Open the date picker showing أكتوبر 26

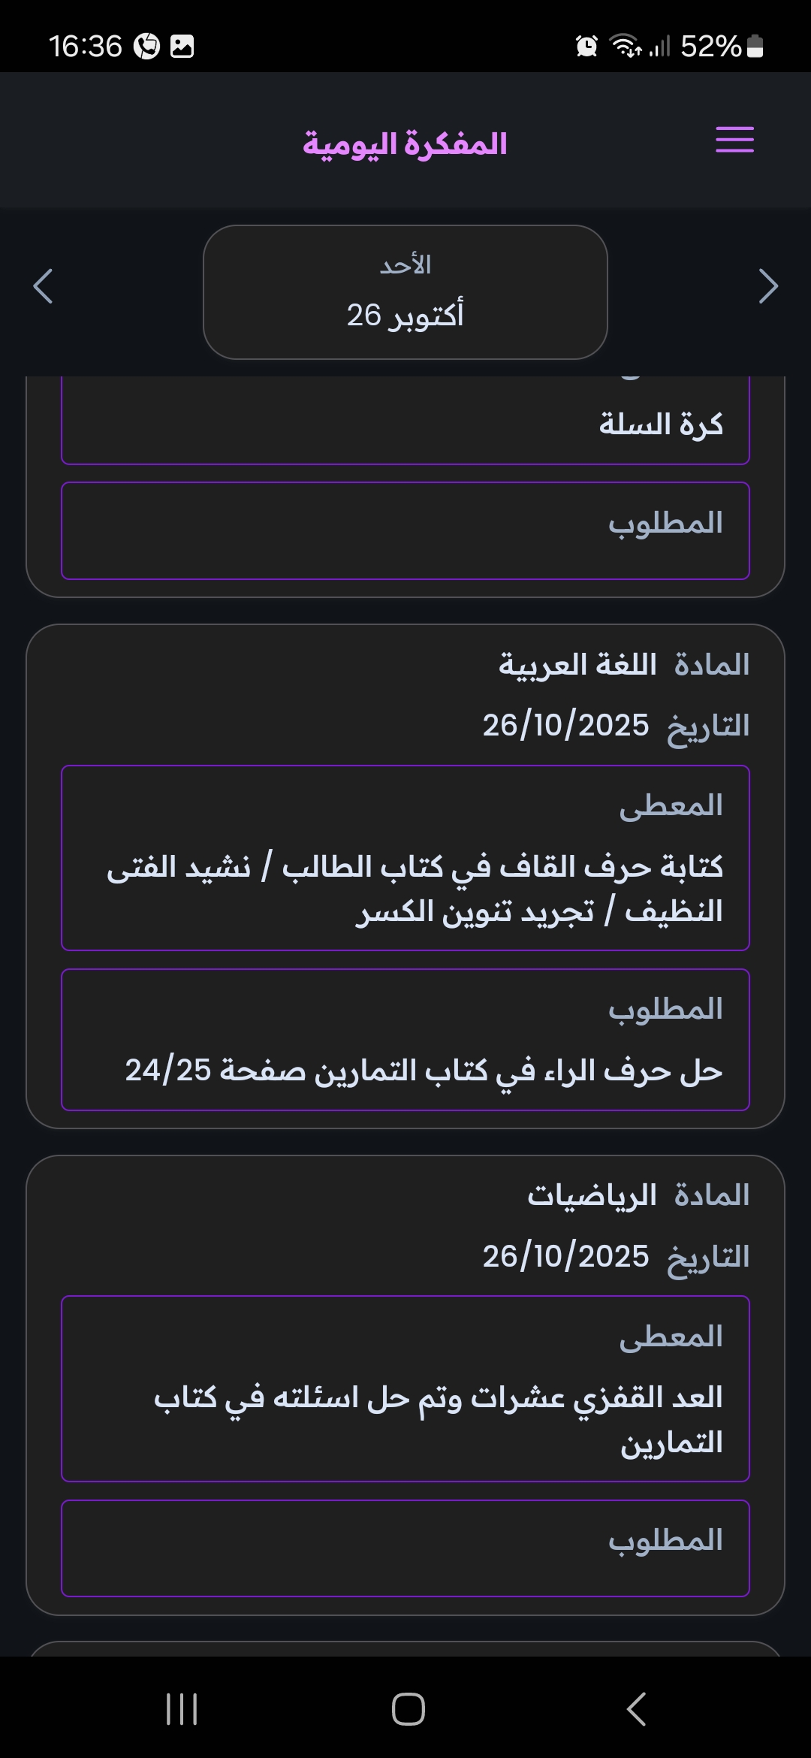(x=405, y=292)
